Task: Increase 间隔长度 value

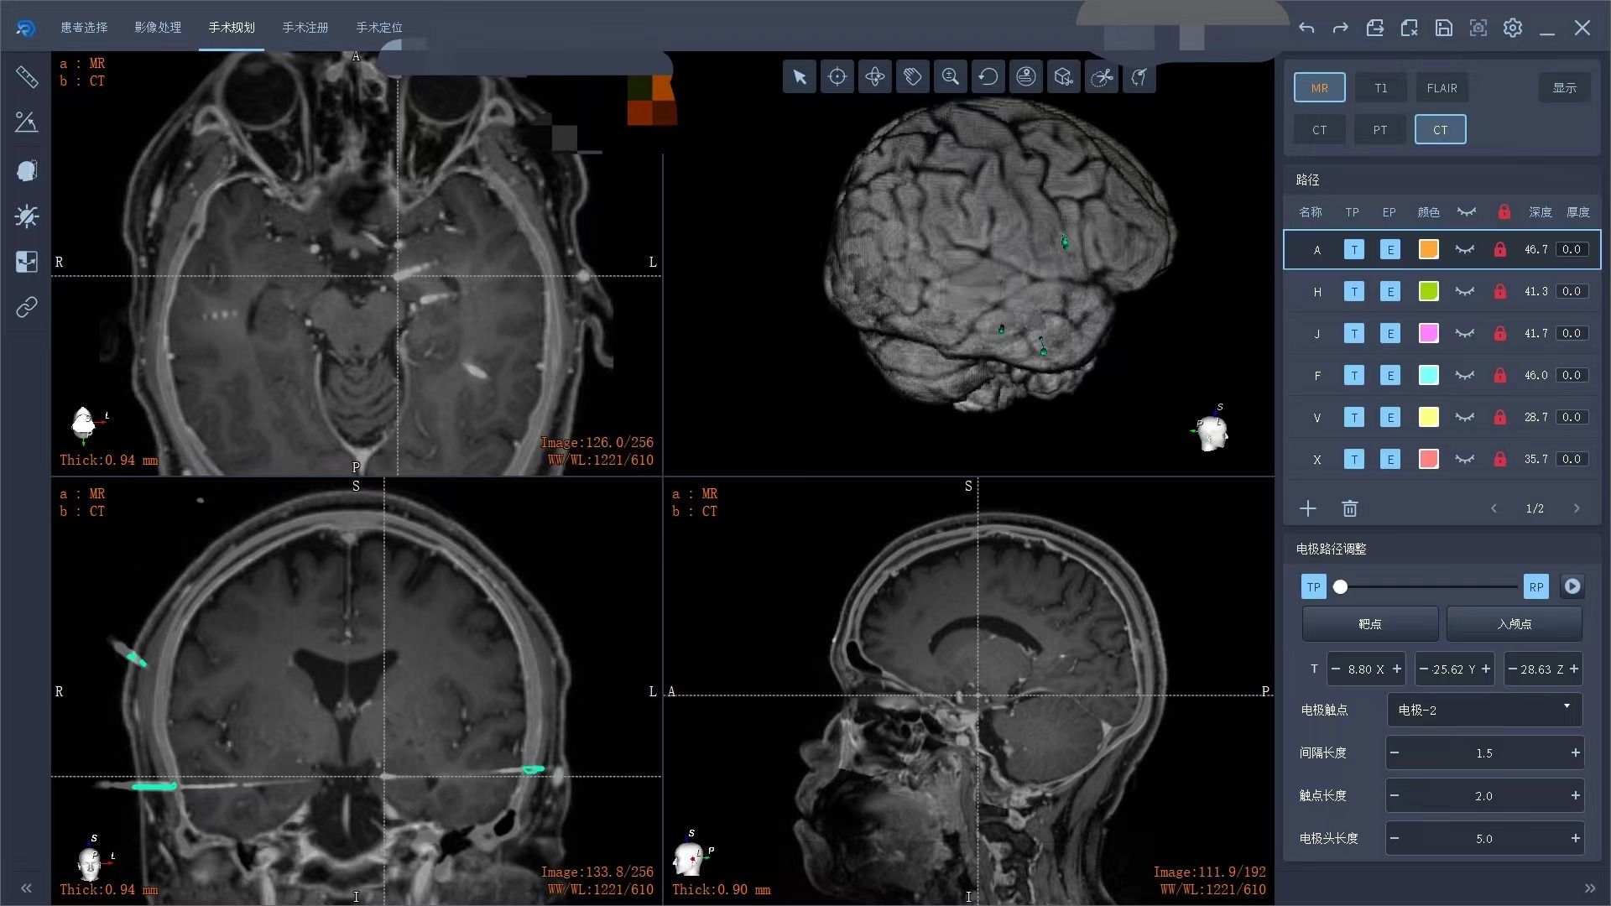Action: pyautogui.click(x=1575, y=753)
